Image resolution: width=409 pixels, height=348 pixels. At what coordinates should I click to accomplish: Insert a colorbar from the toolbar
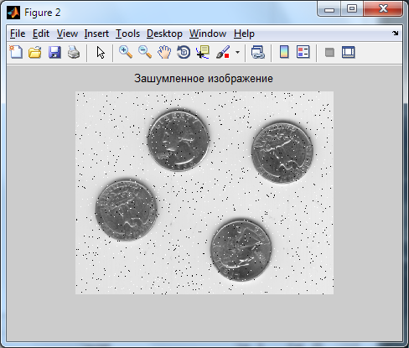284,52
